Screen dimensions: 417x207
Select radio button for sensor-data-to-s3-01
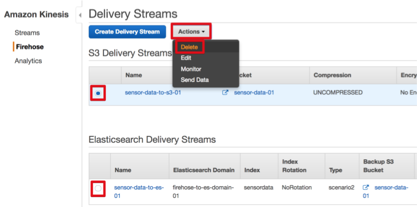pos(98,93)
